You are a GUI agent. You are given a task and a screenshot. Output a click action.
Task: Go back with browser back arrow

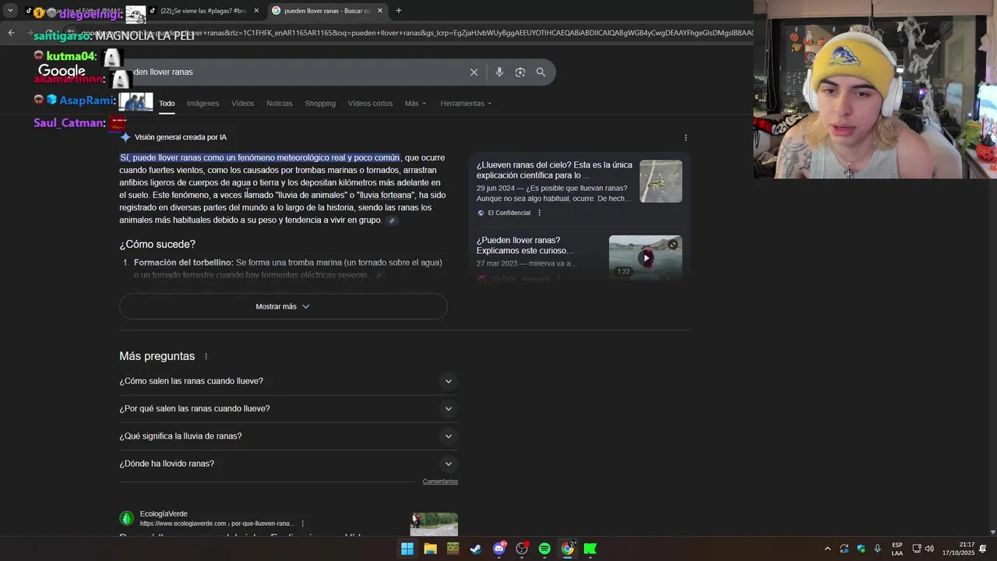11,33
